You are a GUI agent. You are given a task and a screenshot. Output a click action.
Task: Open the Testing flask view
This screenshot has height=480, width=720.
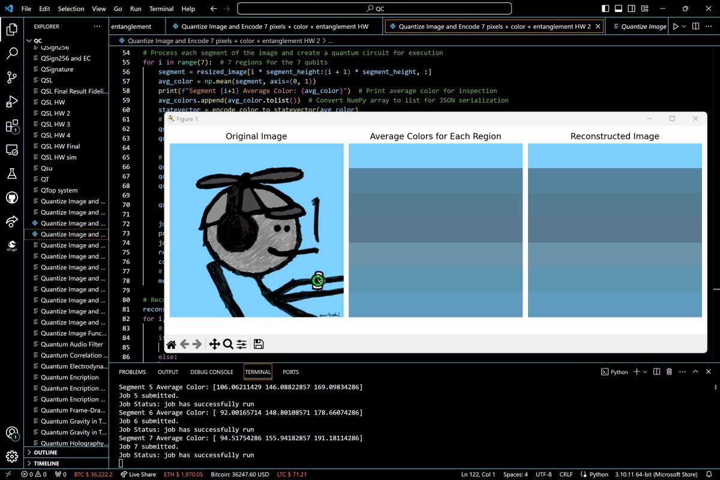coord(12,173)
